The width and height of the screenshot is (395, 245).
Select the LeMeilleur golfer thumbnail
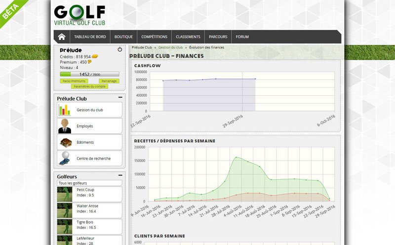[65, 240]
